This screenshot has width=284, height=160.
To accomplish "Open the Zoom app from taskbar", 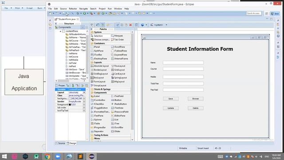I will [x=58, y=156].
